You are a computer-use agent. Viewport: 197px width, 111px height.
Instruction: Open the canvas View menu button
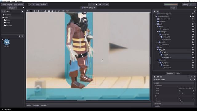point(67,11)
